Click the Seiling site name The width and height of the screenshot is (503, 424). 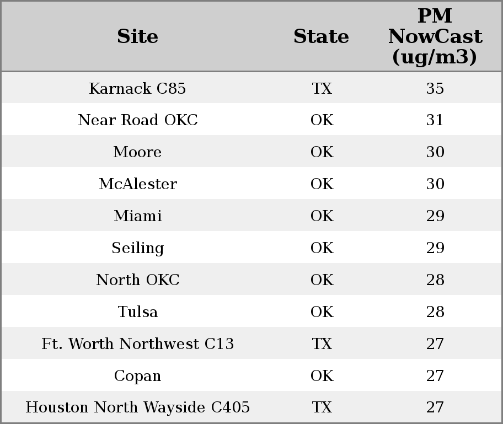pyautogui.click(x=138, y=248)
